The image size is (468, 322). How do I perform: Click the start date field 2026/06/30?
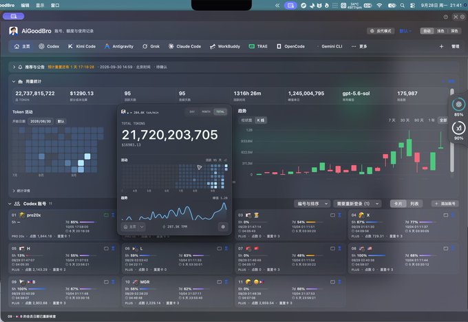coord(41,121)
